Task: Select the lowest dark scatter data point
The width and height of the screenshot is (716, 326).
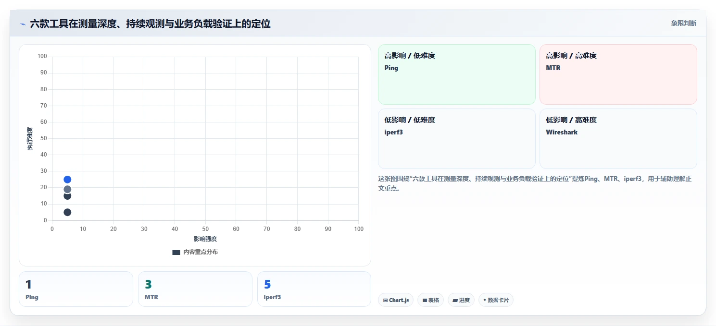Action: tap(67, 212)
